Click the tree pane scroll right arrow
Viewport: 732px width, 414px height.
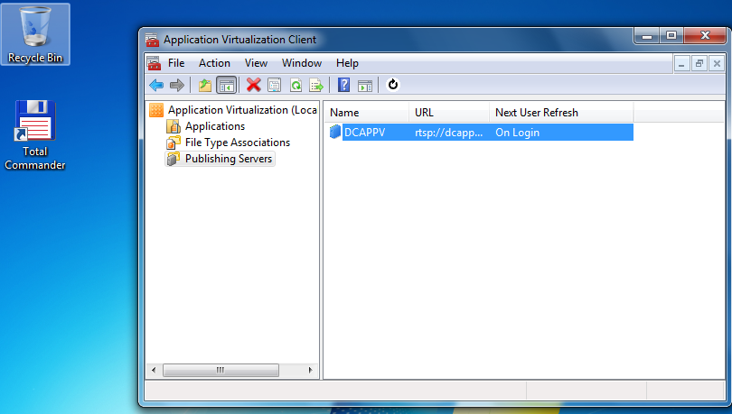(311, 370)
